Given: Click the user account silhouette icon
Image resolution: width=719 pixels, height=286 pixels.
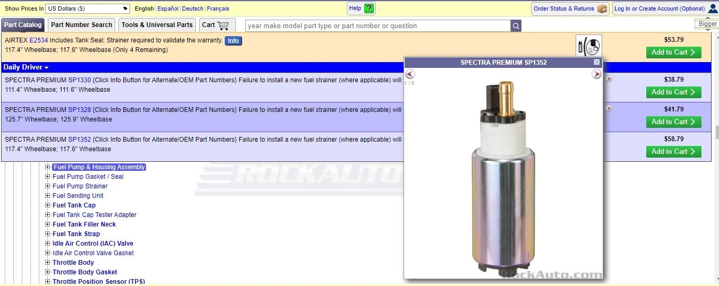Looking at the screenshot, I should pos(713,8).
